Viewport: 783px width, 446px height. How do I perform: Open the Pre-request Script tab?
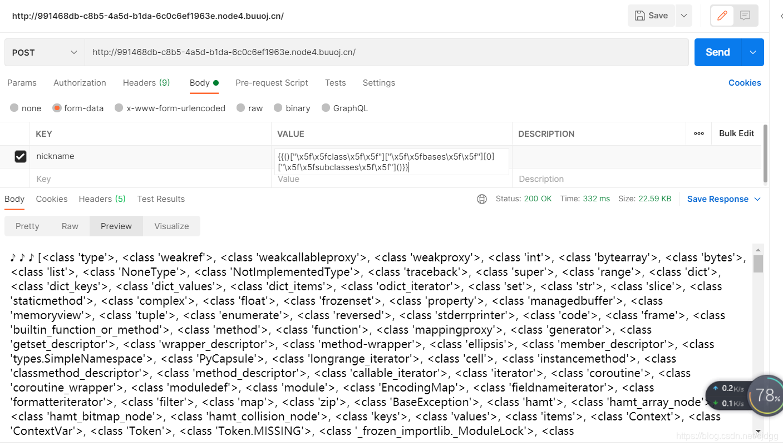(x=272, y=83)
